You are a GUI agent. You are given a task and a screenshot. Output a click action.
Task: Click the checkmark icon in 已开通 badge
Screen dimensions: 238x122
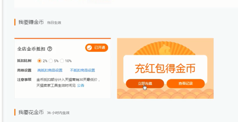pos(89,48)
